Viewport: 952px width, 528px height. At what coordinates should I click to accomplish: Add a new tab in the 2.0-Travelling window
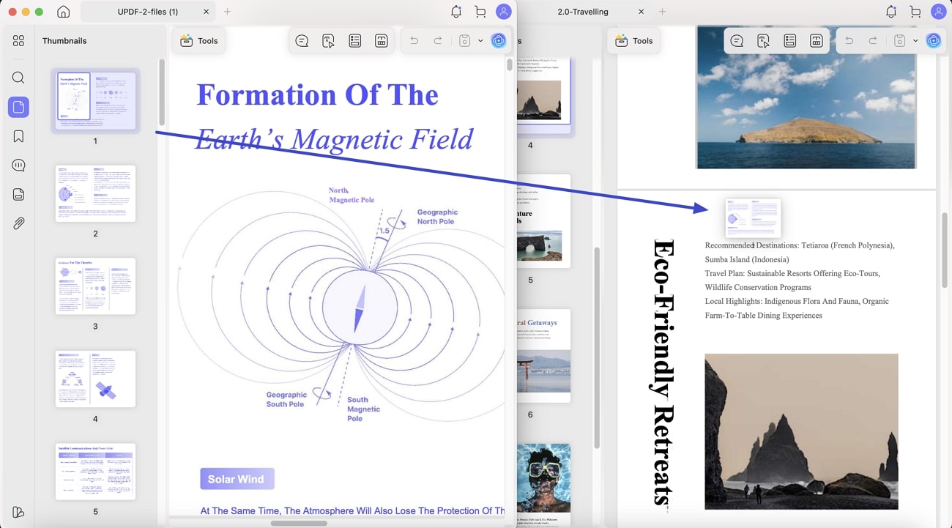coord(663,12)
